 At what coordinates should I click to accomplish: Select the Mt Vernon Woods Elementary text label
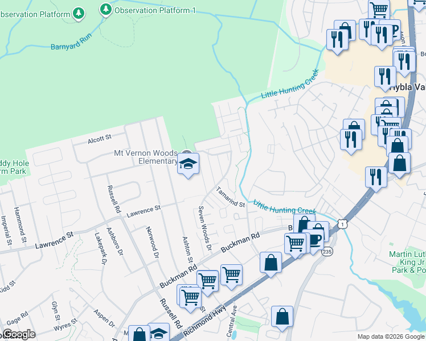pos(146,157)
